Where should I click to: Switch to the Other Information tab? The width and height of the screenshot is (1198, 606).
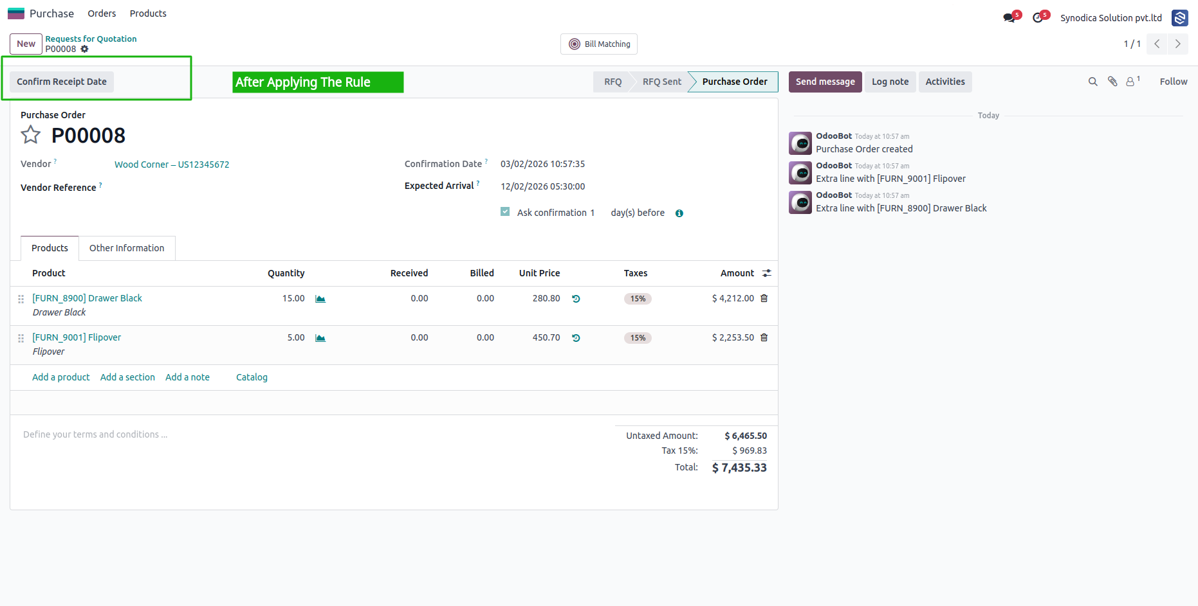point(127,248)
